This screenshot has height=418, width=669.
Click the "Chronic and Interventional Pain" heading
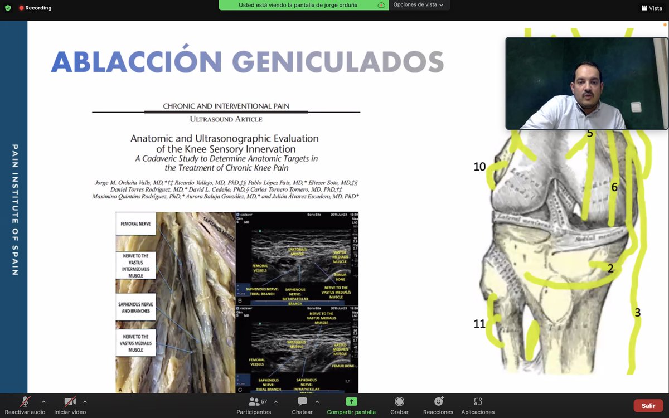(x=226, y=106)
